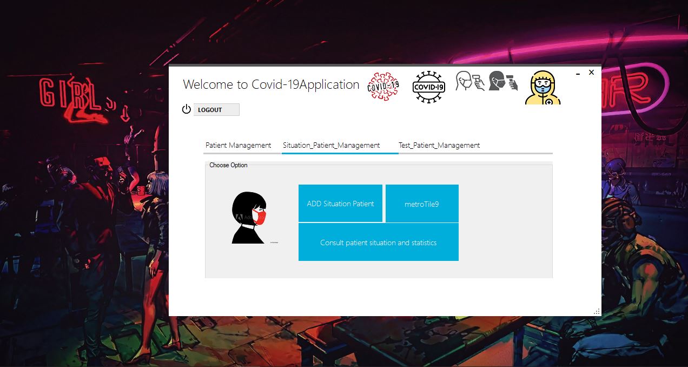The width and height of the screenshot is (688, 367).
Task: Open Consult patient situation and statistics tile
Action: pyautogui.click(x=379, y=243)
